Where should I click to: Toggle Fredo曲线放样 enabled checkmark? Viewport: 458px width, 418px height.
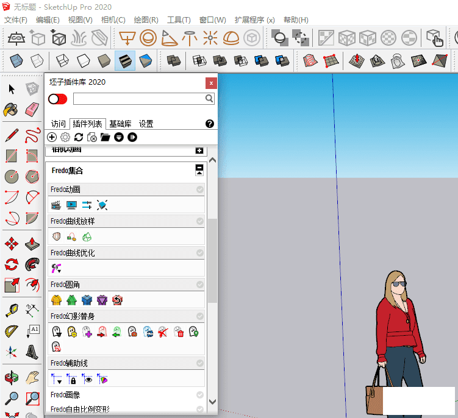(x=200, y=221)
